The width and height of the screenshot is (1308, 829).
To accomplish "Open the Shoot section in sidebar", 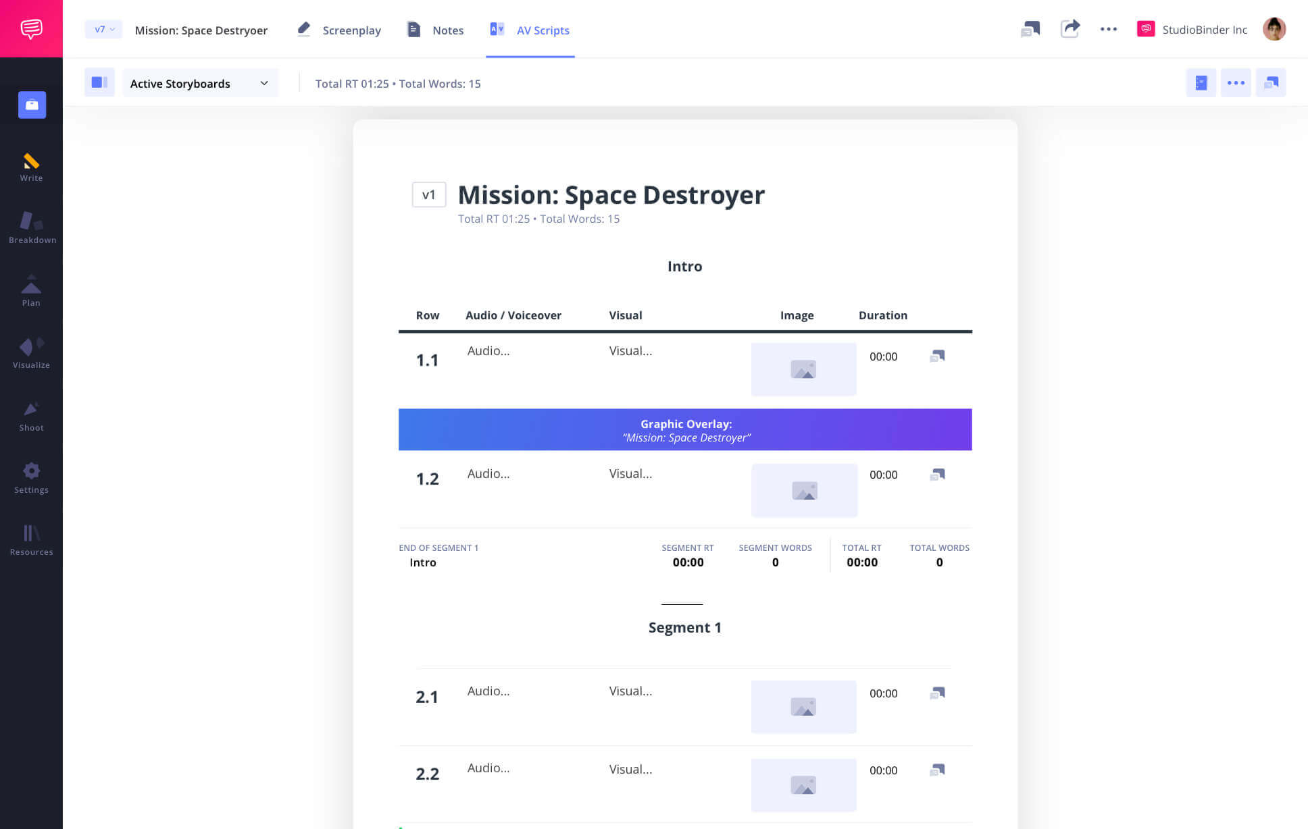I will point(31,417).
